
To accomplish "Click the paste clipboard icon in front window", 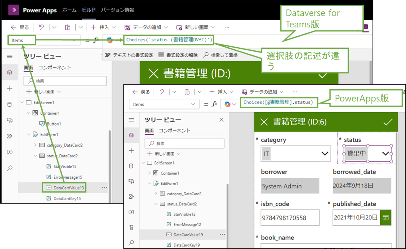I will click(187, 92).
